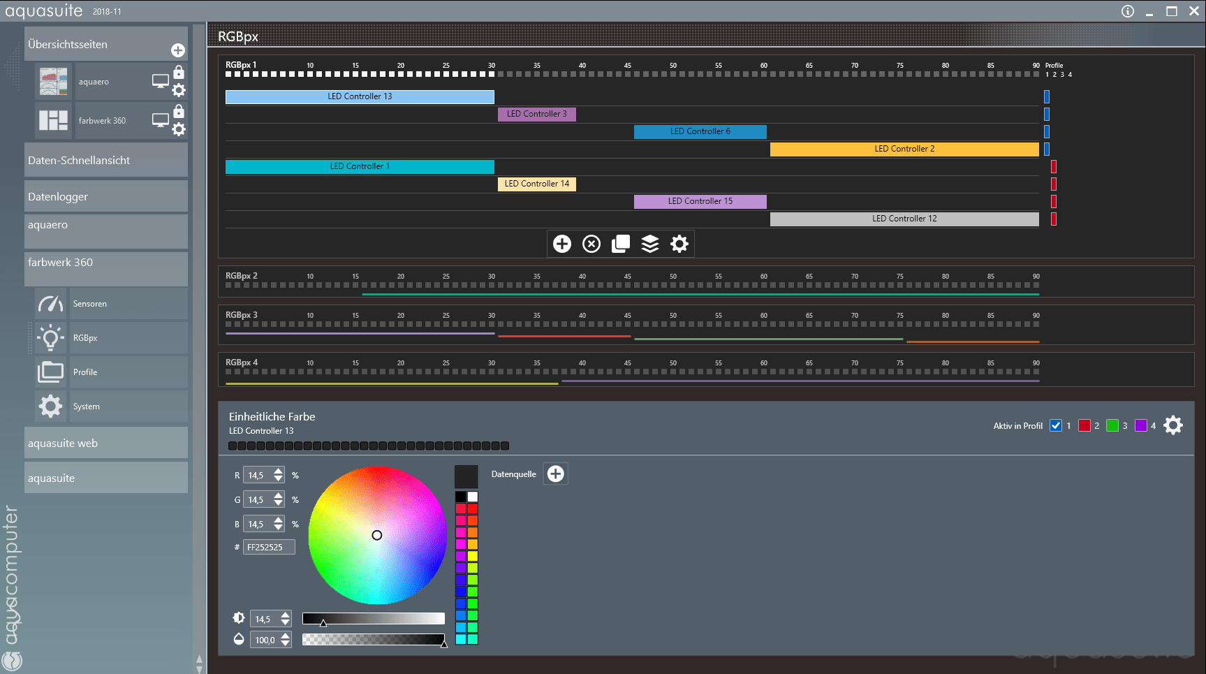The width and height of the screenshot is (1206, 674).
Task: Click the opacity gradient slider
Action: click(x=374, y=639)
